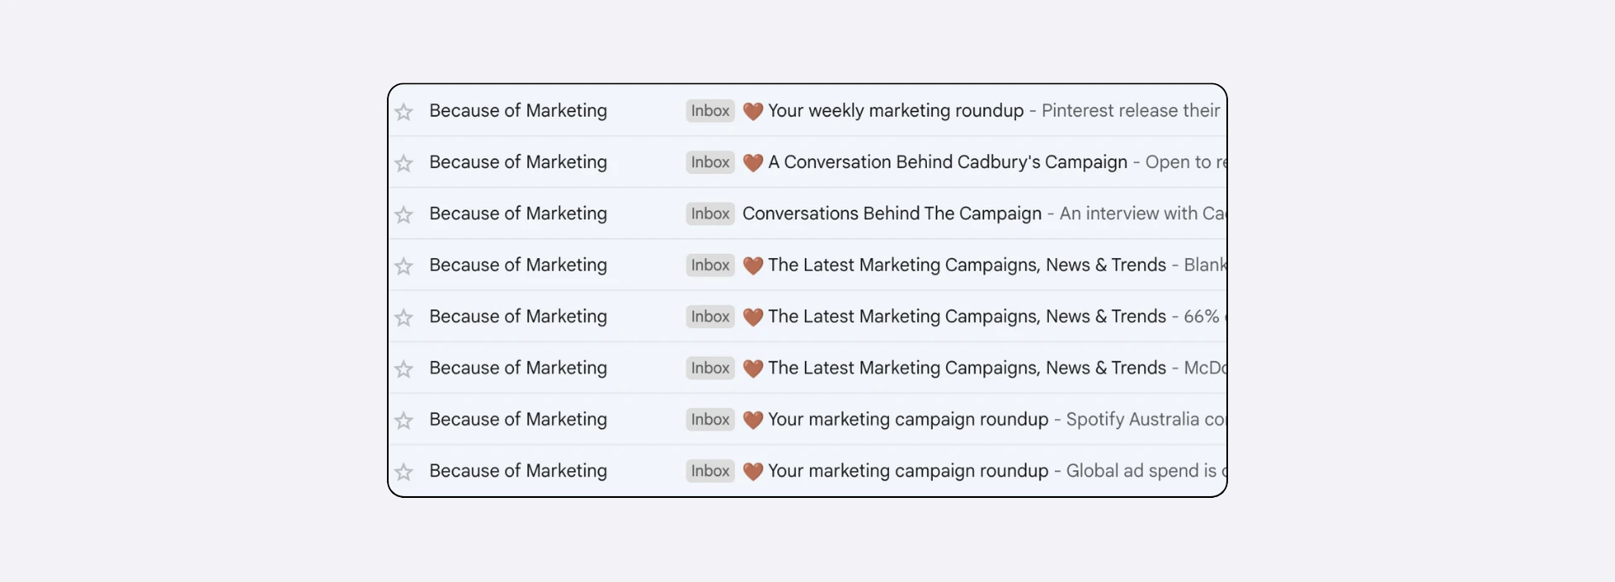Toggle star on the 66% preview email
The width and height of the screenshot is (1615, 582).
click(x=404, y=317)
